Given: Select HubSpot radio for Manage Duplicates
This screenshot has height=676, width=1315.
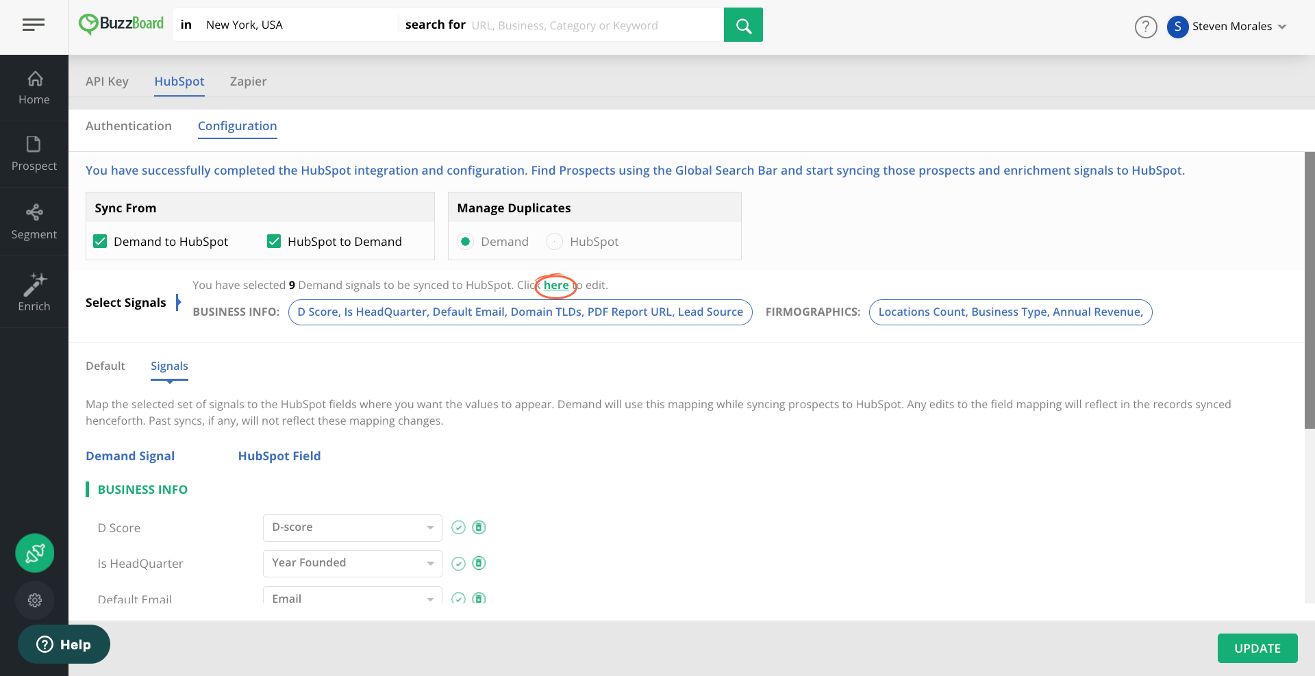Looking at the screenshot, I should 554,241.
